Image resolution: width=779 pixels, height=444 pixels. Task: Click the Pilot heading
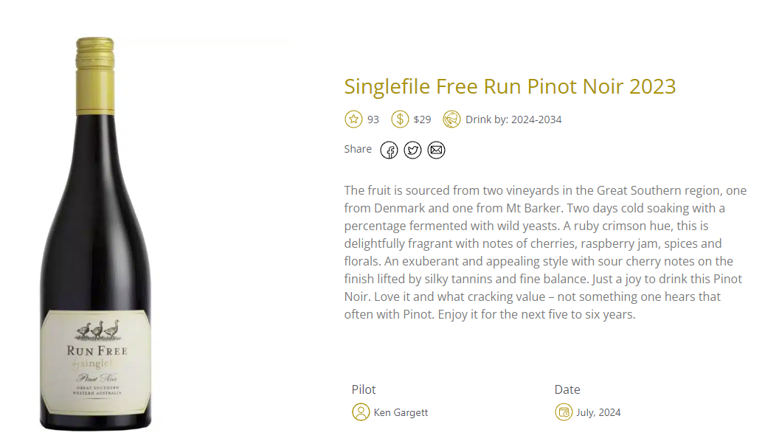click(x=364, y=389)
